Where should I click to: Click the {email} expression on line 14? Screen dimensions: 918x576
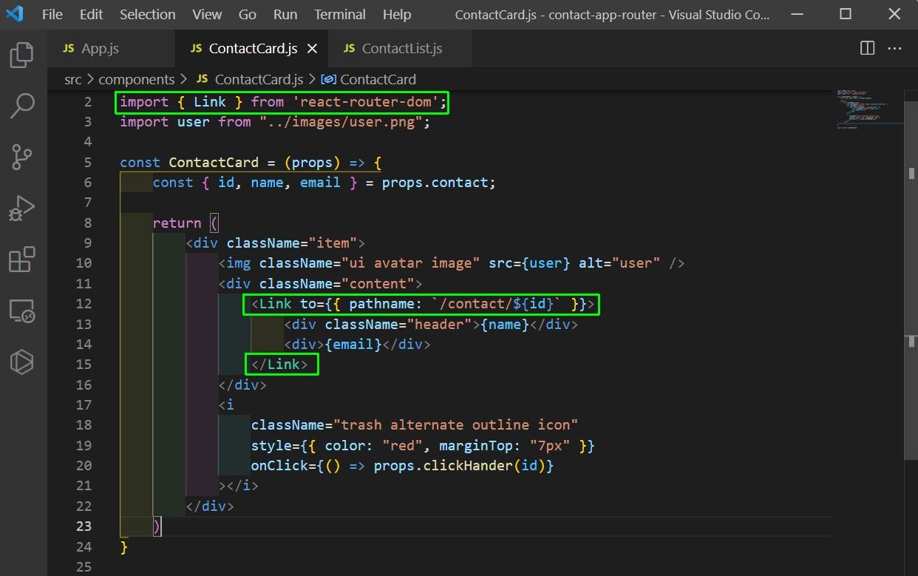353,344
